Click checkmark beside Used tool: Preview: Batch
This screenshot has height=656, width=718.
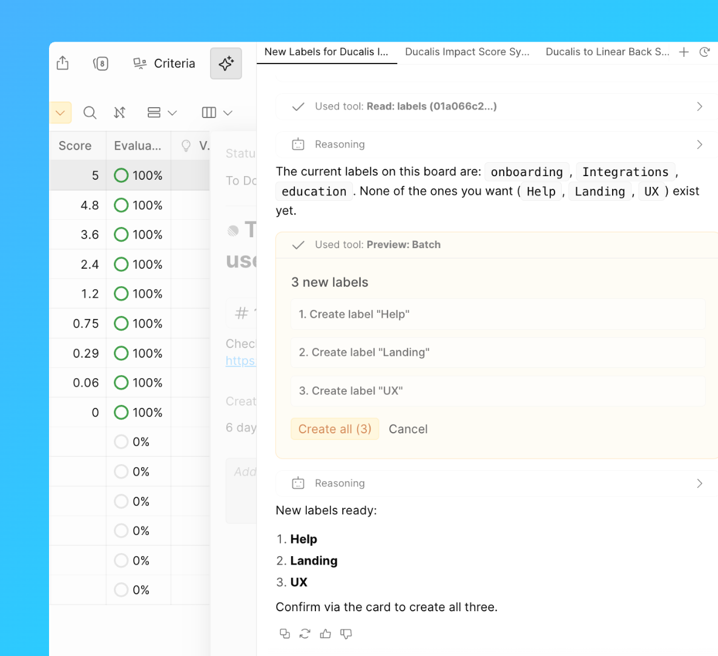click(298, 245)
